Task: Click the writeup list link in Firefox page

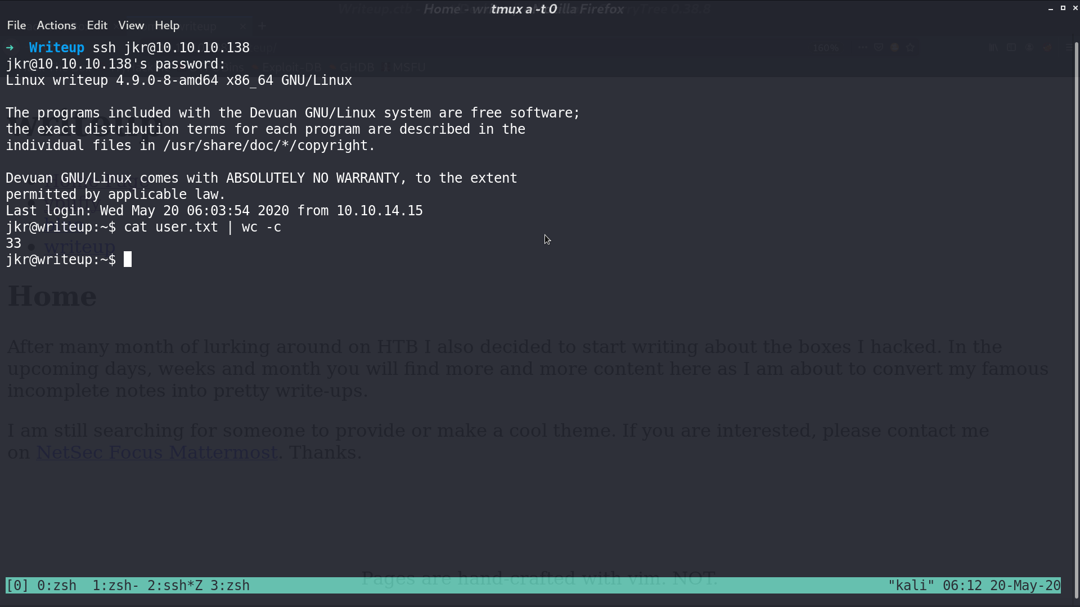Action: click(x=80, y=246)
